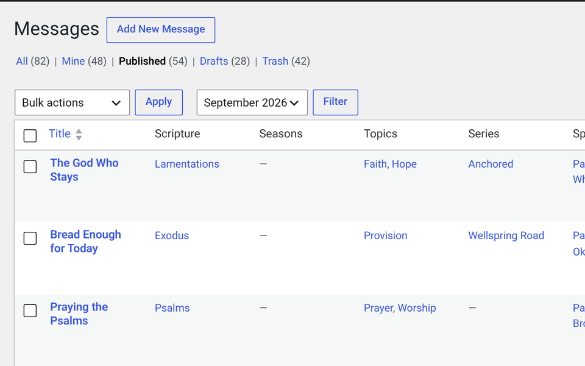Image resolution: width=585 pixels, height=366 pixels.
Task: Open the Wellspring Road series link
Action: 506,235
